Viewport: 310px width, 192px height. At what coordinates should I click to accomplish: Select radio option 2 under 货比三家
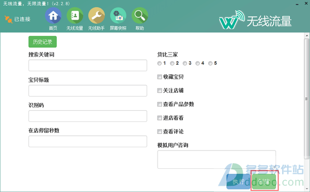tap(172, 63)
